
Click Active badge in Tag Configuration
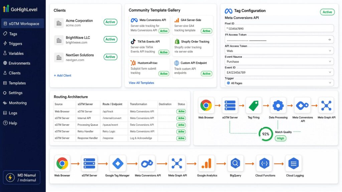click(x=327, y=12)
